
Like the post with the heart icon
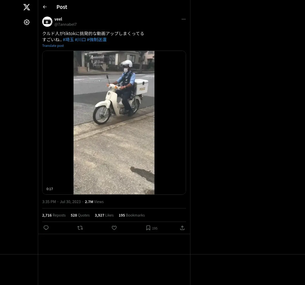pos(114,228)
